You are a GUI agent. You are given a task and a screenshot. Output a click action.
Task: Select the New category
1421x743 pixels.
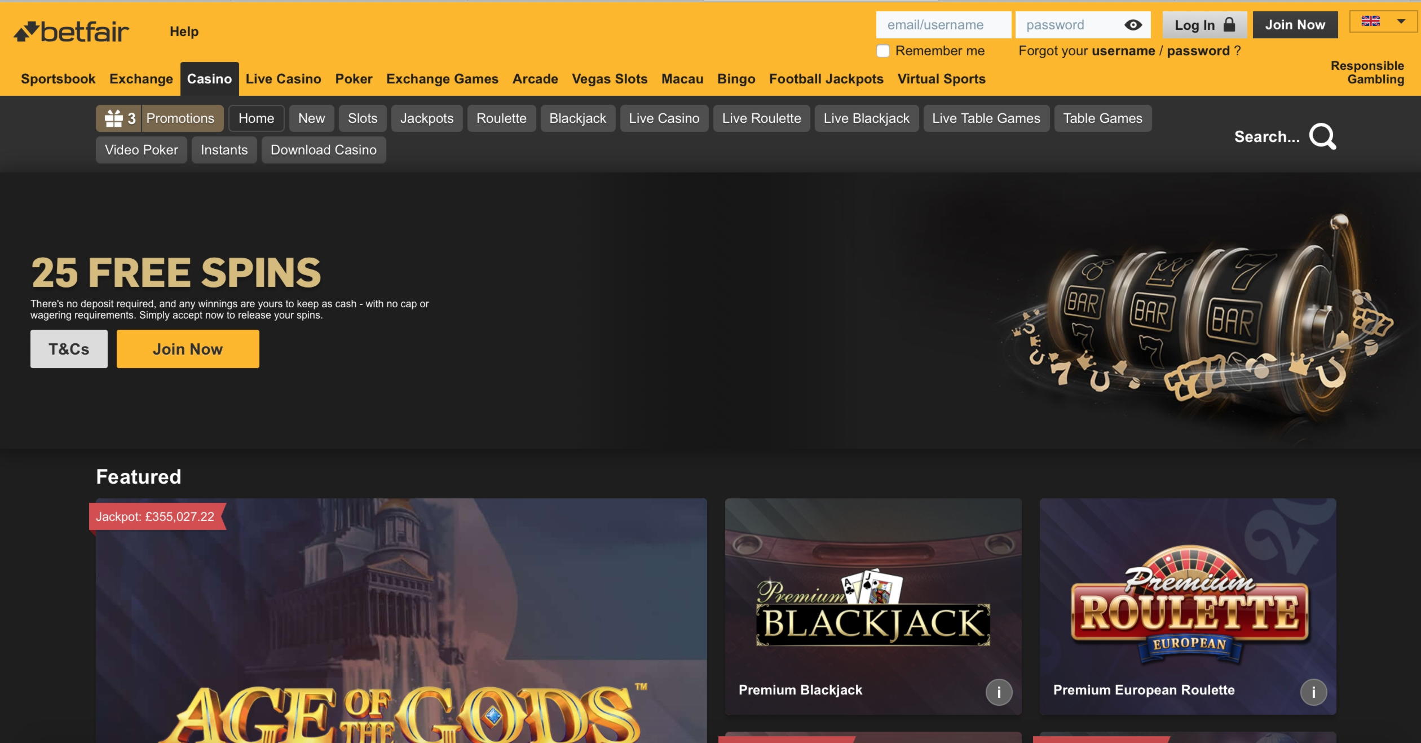(x=311, y=118)
